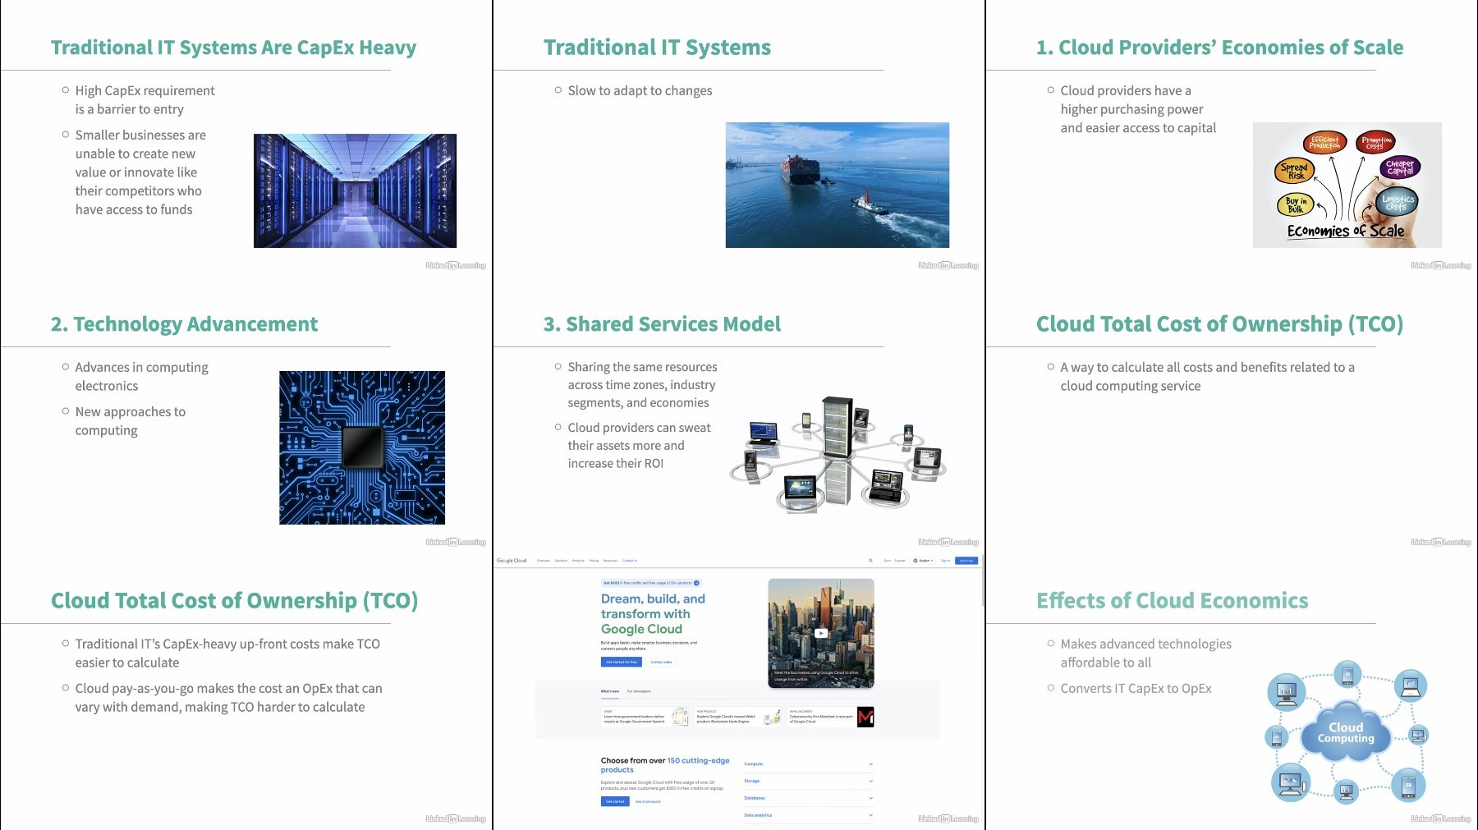Viewport: 1478px width, 830px height.
Task: Open search icon in Google Cloud header
Action: [870, 561]
